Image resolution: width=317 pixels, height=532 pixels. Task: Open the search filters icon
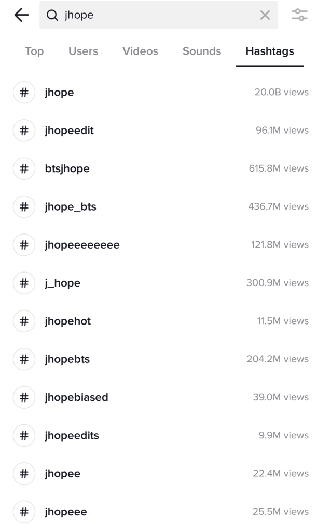click(x=299, y=16)
